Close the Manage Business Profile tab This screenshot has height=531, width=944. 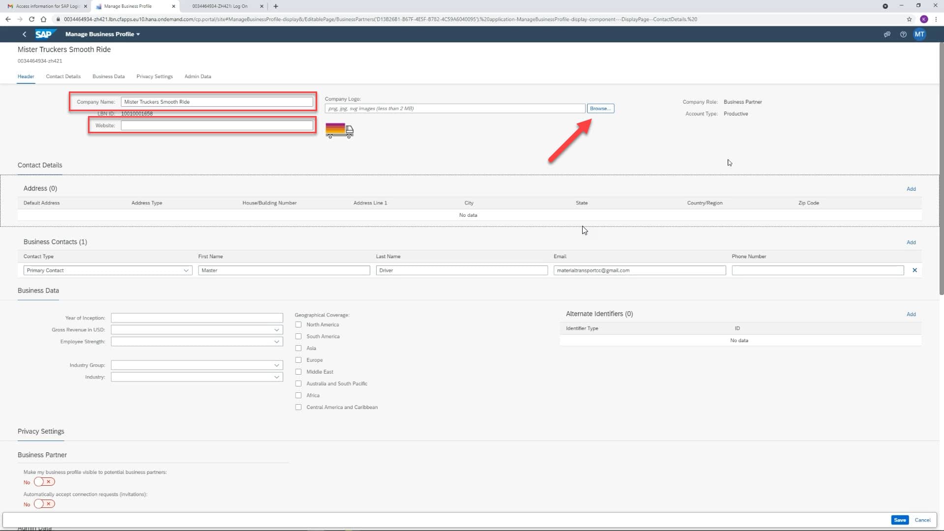(x=174, y=6)
